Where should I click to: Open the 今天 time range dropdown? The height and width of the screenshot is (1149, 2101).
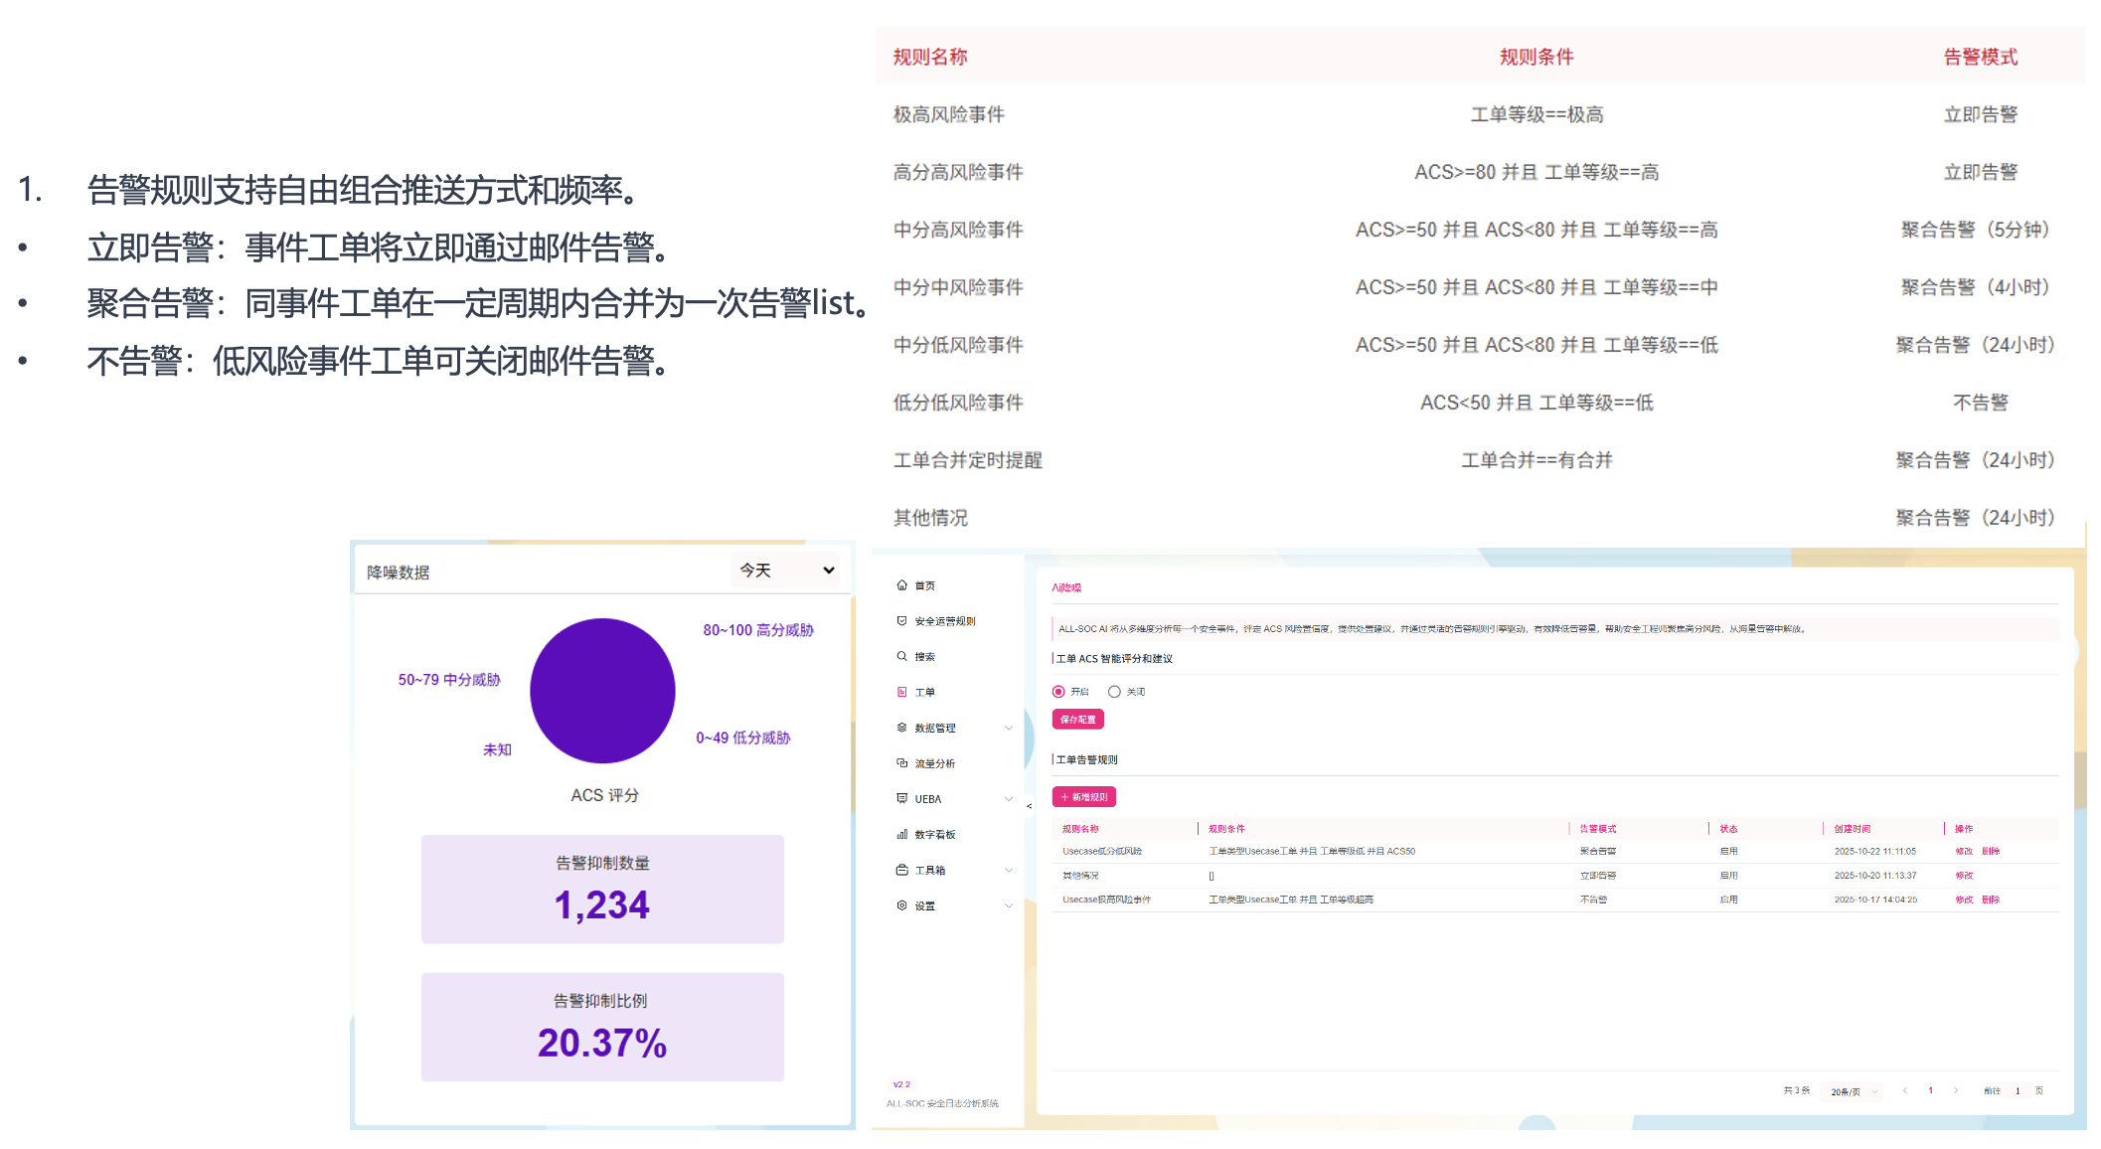pyautogui.click(x=786, y=571)
